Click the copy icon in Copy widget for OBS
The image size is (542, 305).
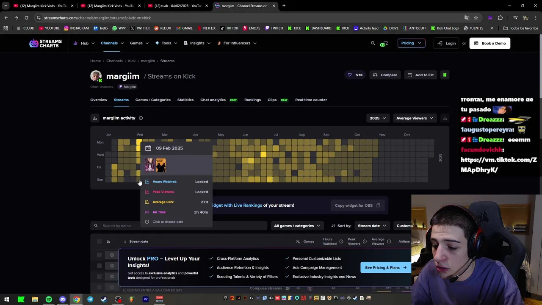(378, 205)
